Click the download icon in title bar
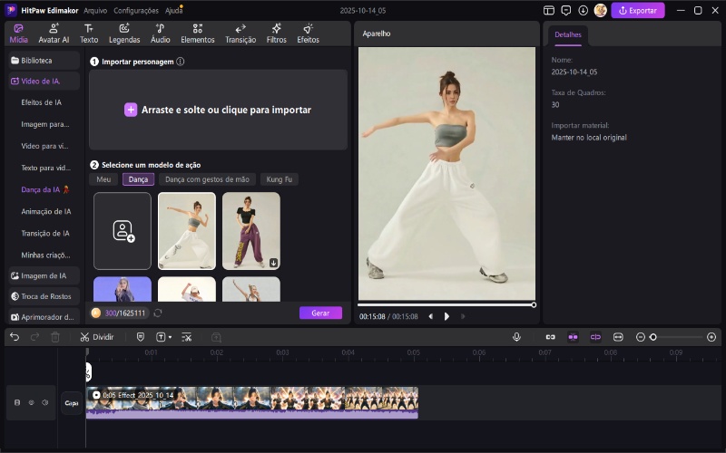This screenshot has width=726, height=453. click(583, 11)
